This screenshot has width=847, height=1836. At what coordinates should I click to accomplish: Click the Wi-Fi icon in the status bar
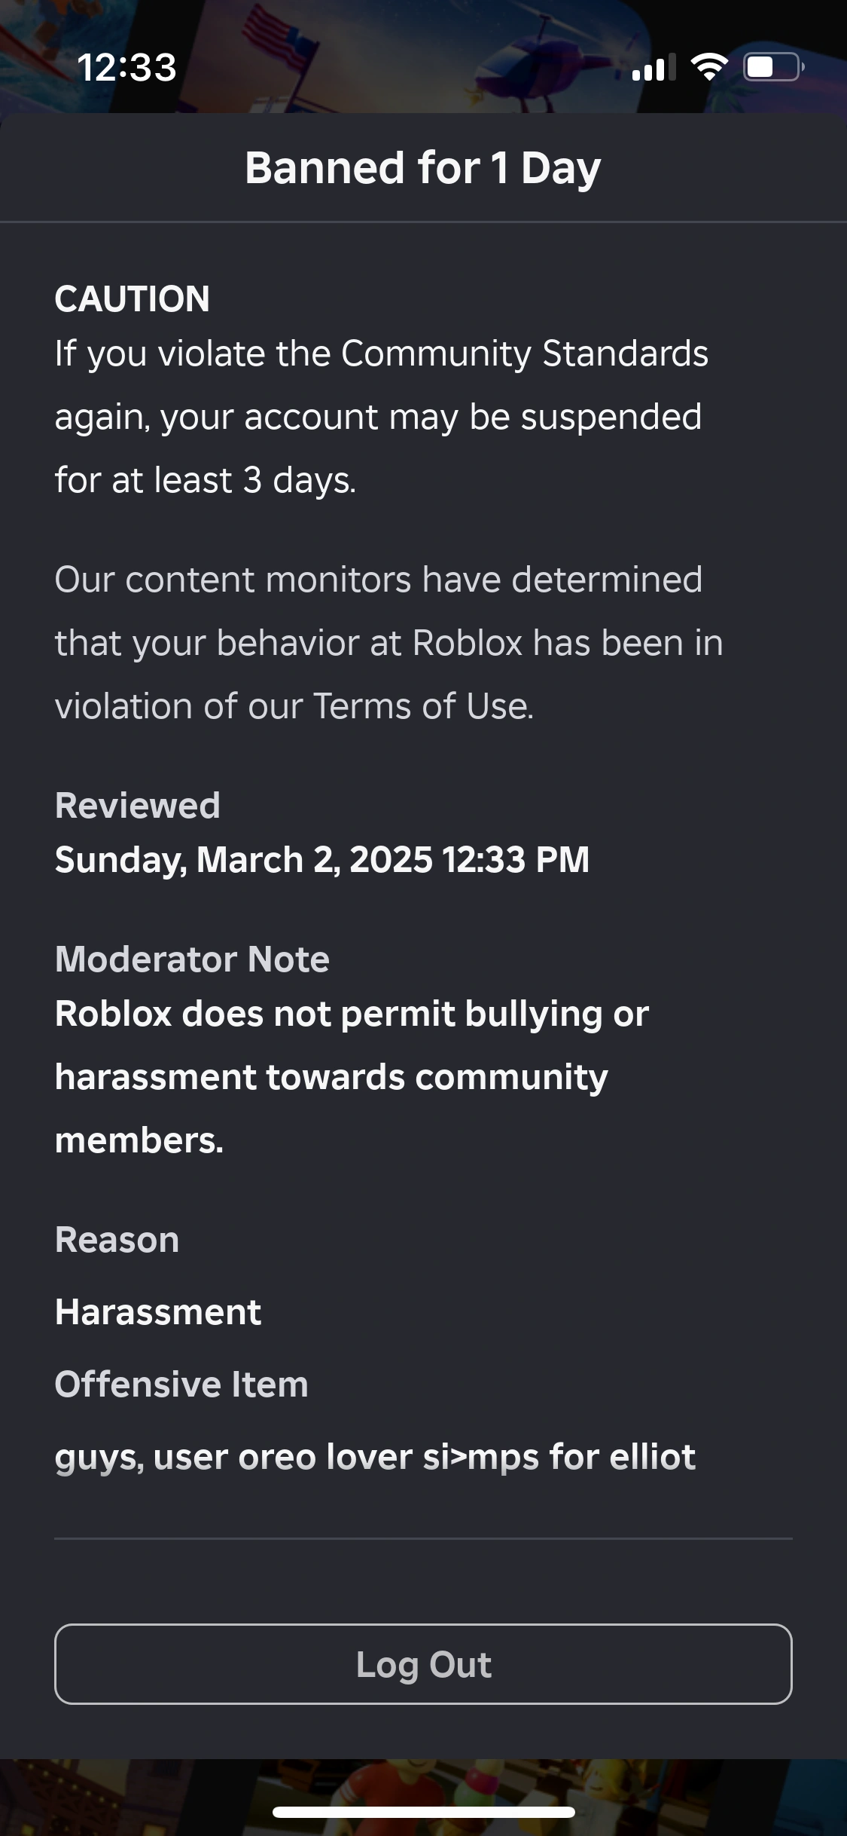(708, 69)
